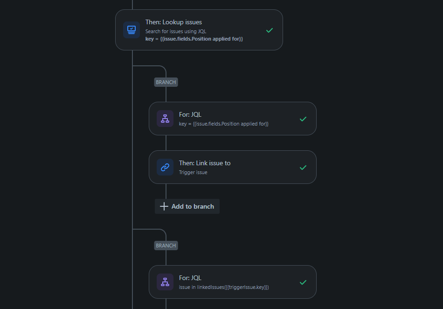This screenshot has height=309, width=443.
Task: Open the Then: Link issue to action
Action: 233,167
